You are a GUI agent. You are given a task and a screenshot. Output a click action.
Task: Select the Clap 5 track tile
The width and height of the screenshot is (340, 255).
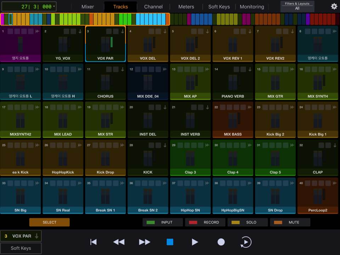[275, 158]
